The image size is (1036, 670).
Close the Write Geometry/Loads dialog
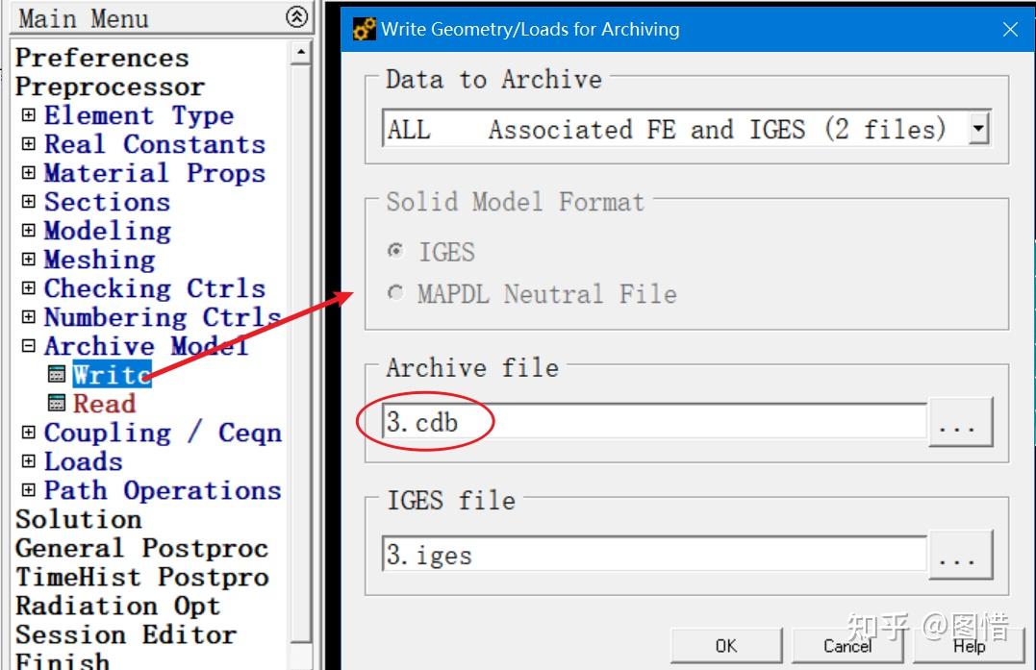tap(1010, 30)
